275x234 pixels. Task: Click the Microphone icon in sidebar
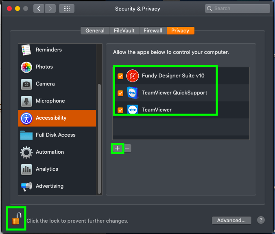tap(26, 101)
